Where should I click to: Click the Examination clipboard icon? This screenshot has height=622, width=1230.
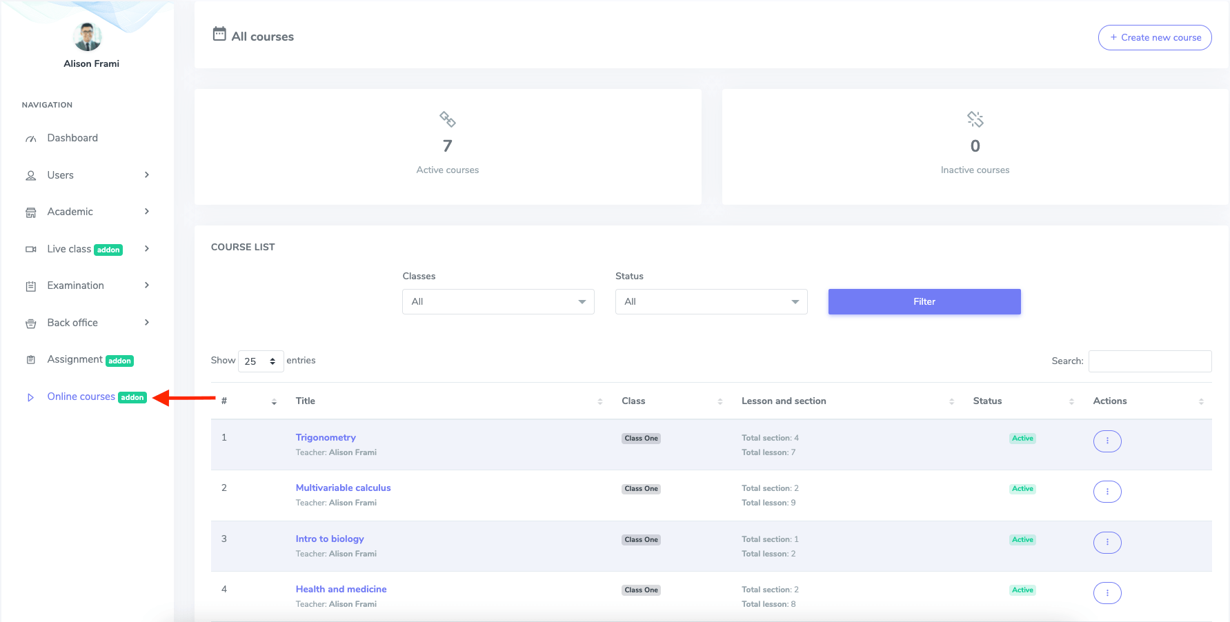point(31,285)
